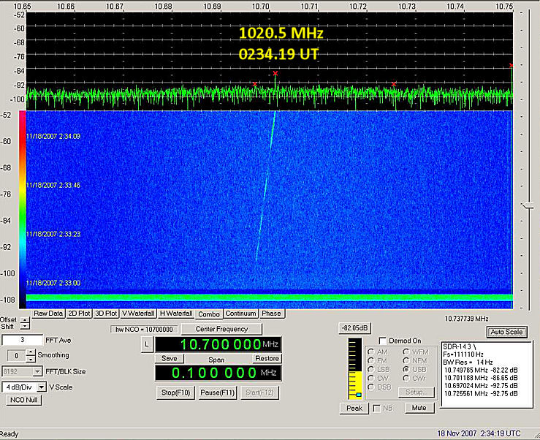Enable the Demod On checkbox
The width and height of the screenshot is (540, 440).
(x=382, y=341)
